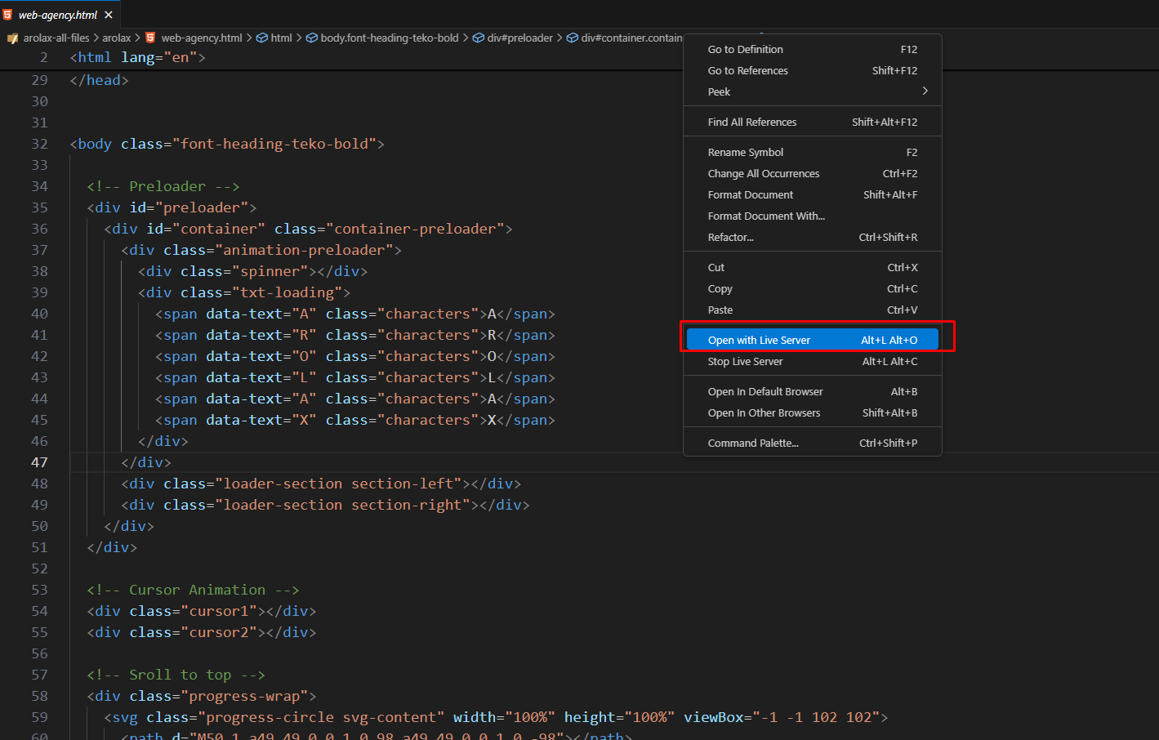The image size is (1159, 740).
Task: Select the web-agency.html tab
Action: (60, 15)
